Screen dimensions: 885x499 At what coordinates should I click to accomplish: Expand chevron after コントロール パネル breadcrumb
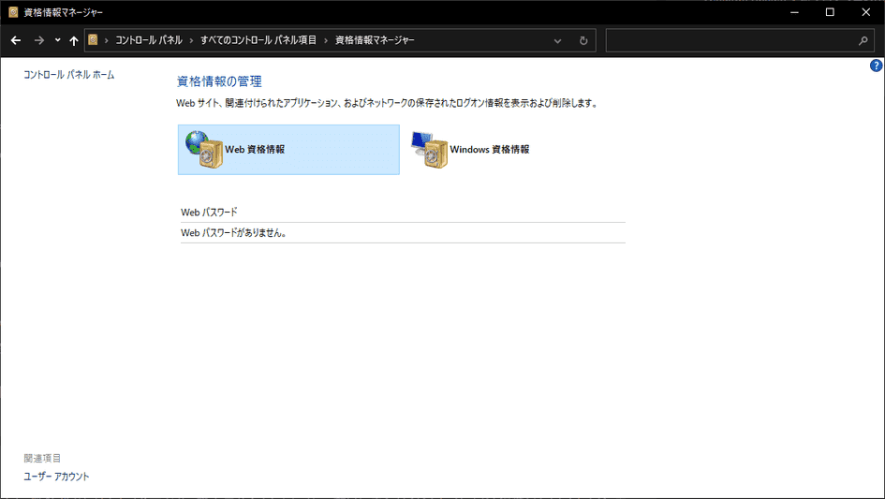coord(191,40)
